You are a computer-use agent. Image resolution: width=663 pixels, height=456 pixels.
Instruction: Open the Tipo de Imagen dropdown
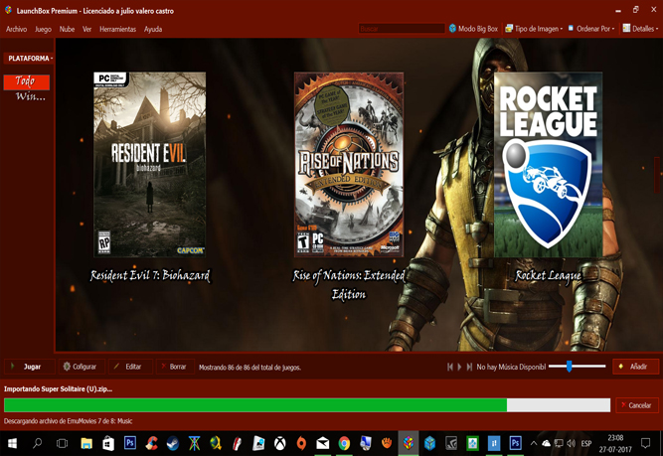pyautogui.click(x=534, y=29)
